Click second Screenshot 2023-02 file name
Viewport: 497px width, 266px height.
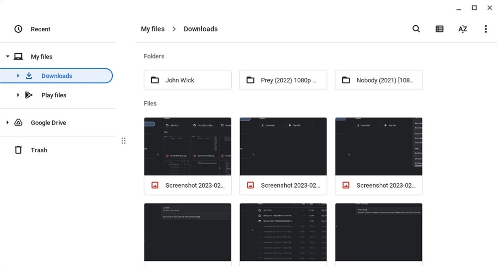(290, 185)
